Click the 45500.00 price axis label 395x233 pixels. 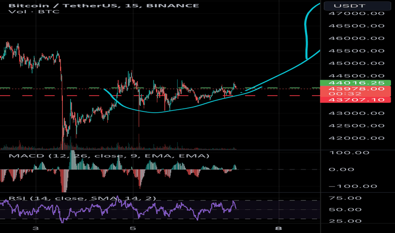(x=356, y=51)
